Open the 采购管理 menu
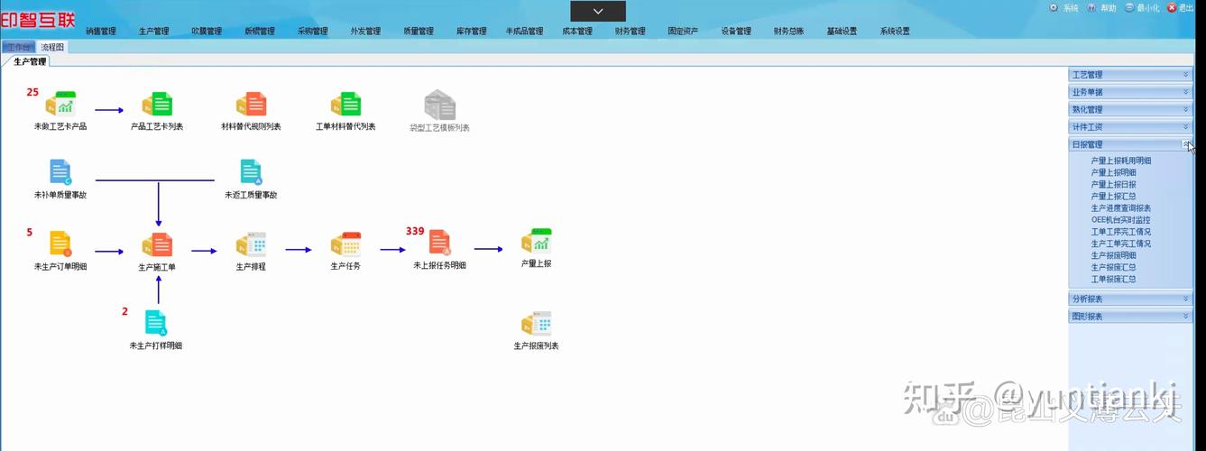This screenshot has height=451, width=1206. pyautogui.click(x=312, y=32)
